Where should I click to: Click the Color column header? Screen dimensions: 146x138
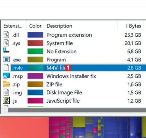click(x=35, y=26)
